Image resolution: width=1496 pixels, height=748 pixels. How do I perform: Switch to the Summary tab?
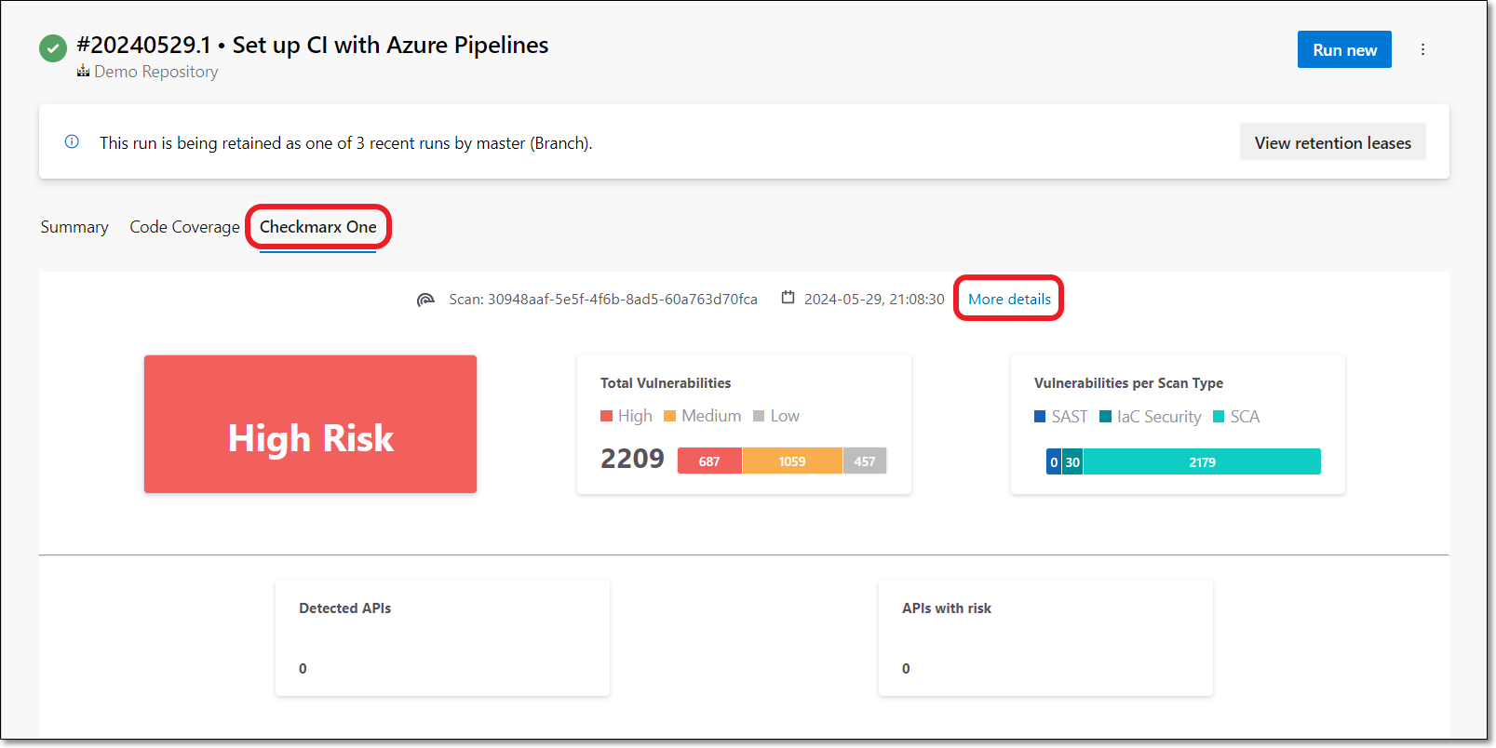pos(74,227)
